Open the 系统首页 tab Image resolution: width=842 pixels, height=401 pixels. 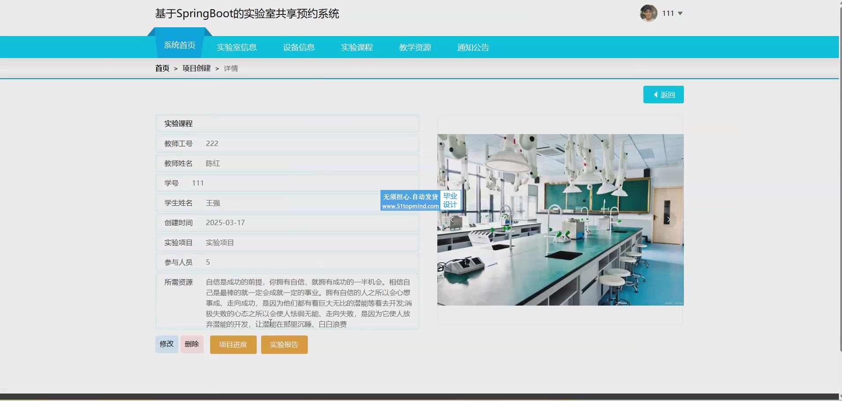point(179,45)
